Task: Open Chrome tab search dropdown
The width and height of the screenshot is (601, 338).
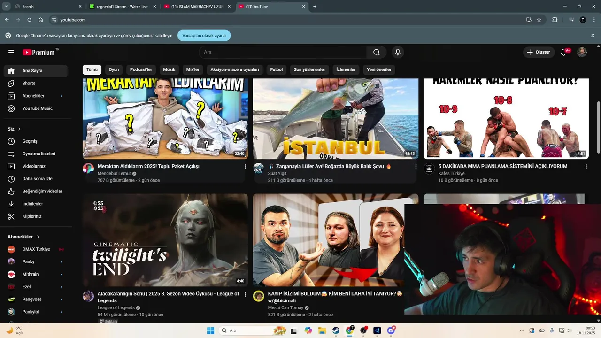Action: 6,6
